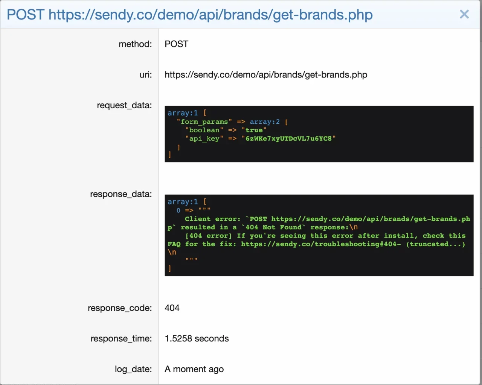Click the api_key value 6zWKe7xyUTDcVL7u6YC8

(288, 138)
